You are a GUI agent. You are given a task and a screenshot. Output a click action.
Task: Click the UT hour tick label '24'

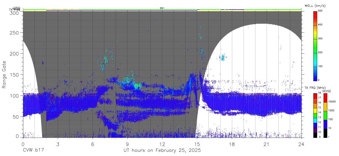301,144
